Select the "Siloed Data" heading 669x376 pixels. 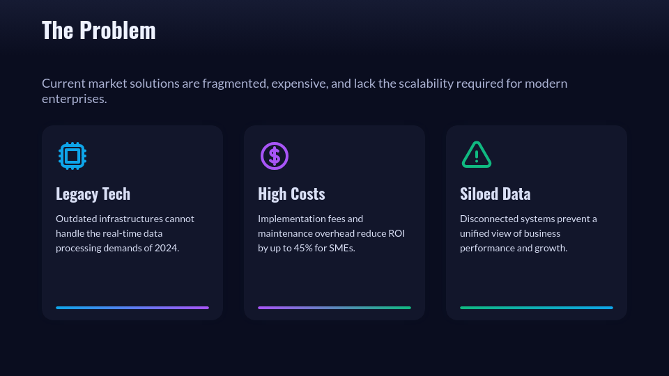click(x=495, y=194)
